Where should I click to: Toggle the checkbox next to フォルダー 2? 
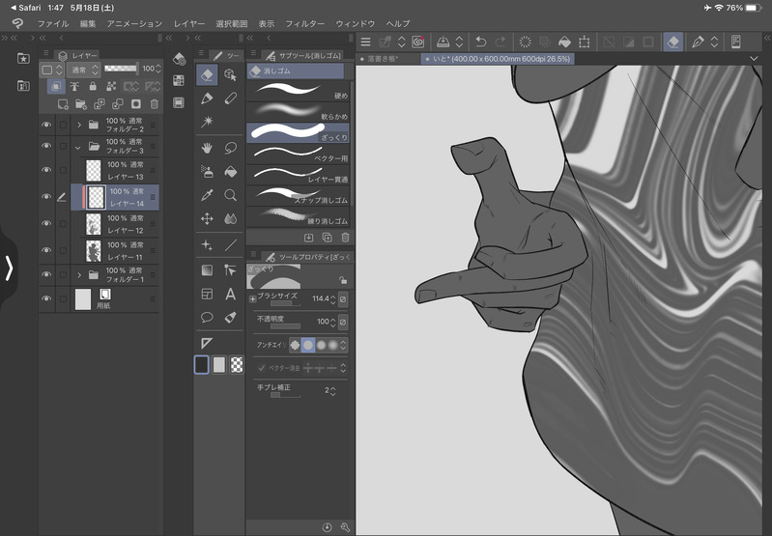[64, 125]
